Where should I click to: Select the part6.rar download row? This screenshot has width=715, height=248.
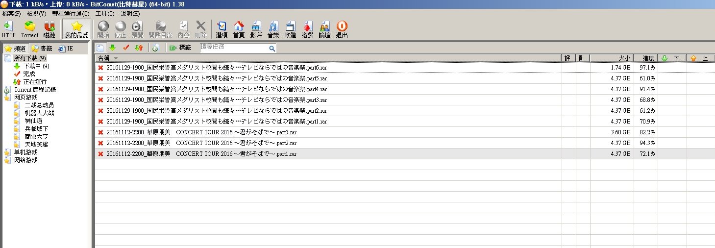404,68
